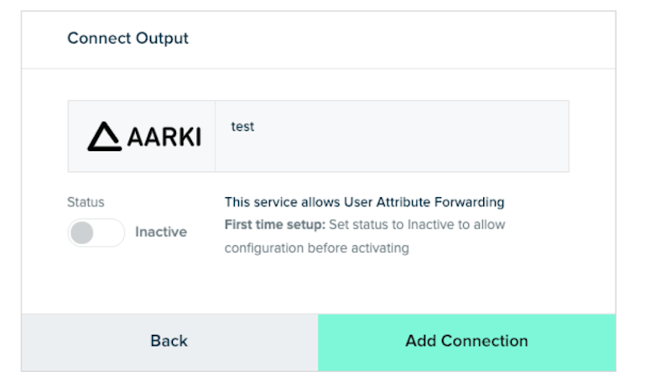This screenshot has height=381, width=671.
Task: Click the word 'Back' in footer
Action: pos(169,341)
